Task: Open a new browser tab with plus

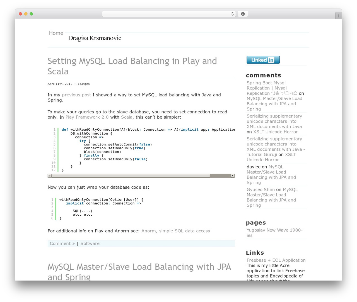Action: click(338, 16)
